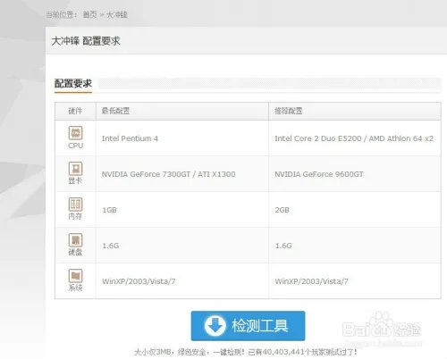Open the 首页 breadcrumb link

(x=89, y=14)
